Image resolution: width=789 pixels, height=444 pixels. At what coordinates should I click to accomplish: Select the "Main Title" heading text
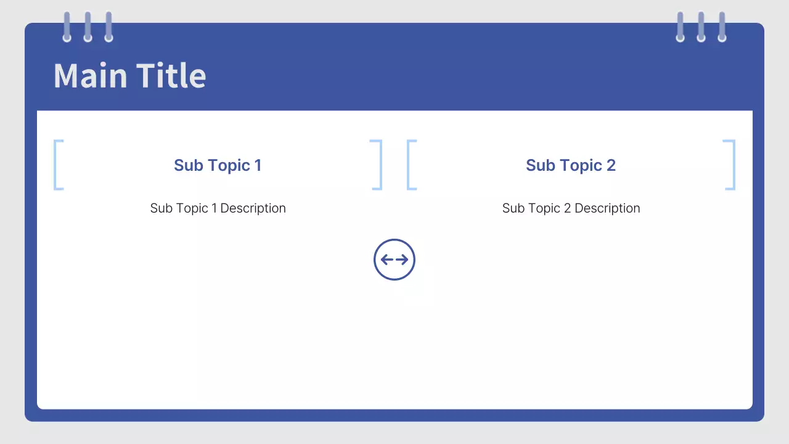pyautogui.click(x=129, y=76)
